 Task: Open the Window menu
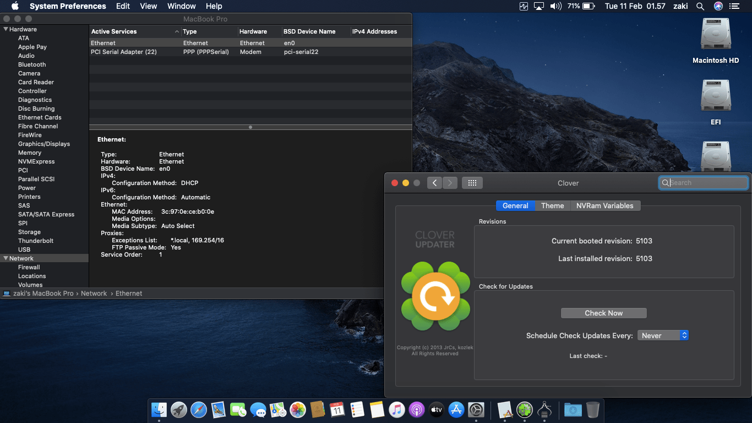coord(182,6)
